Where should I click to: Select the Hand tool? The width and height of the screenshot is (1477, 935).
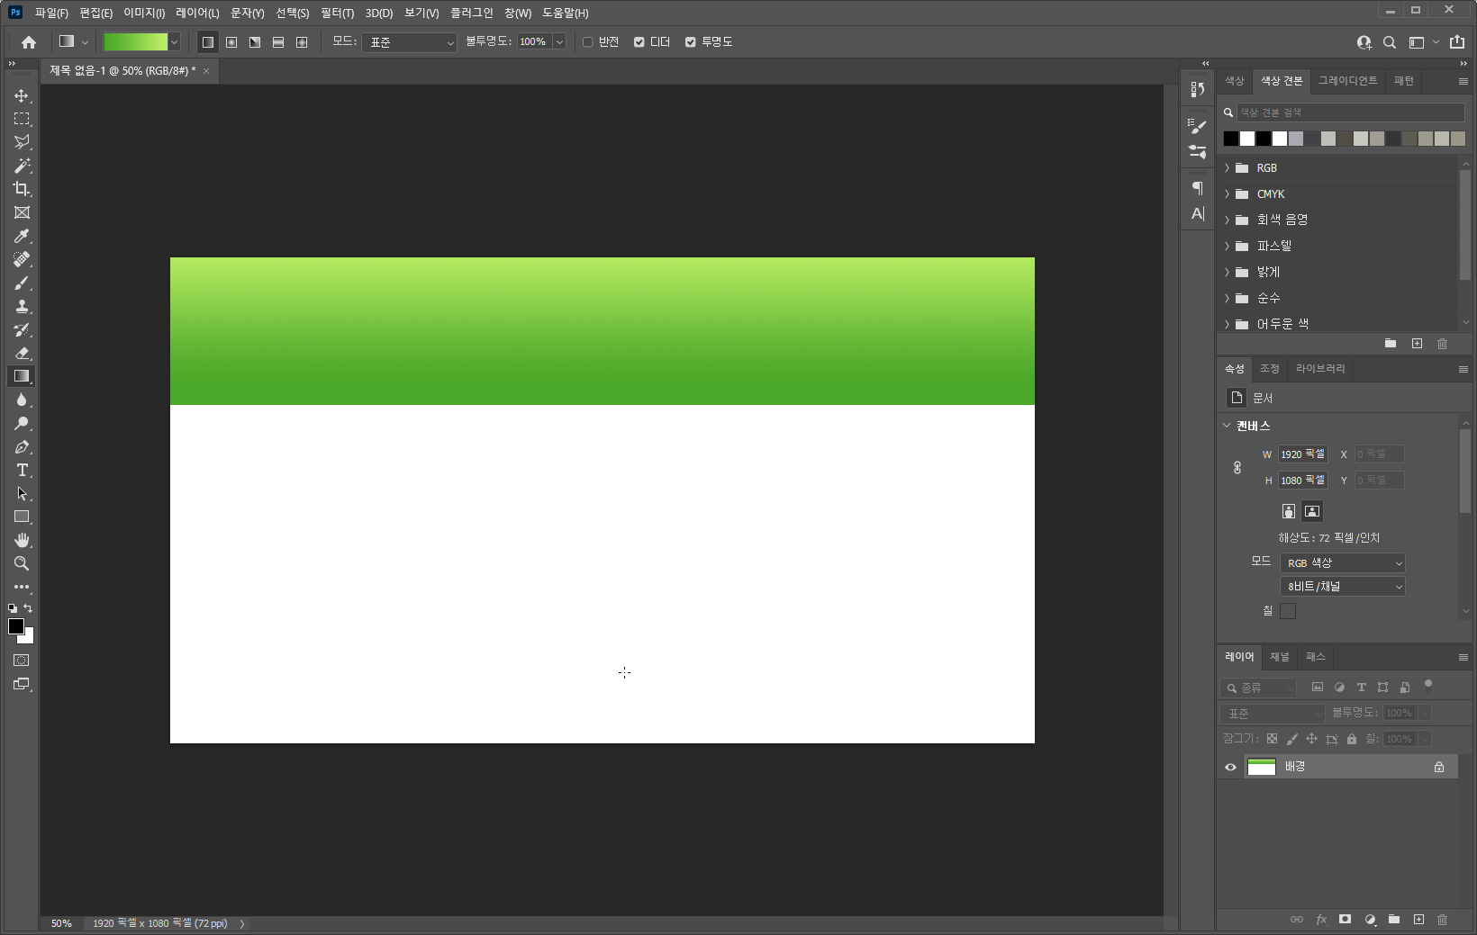pos(22,540)
